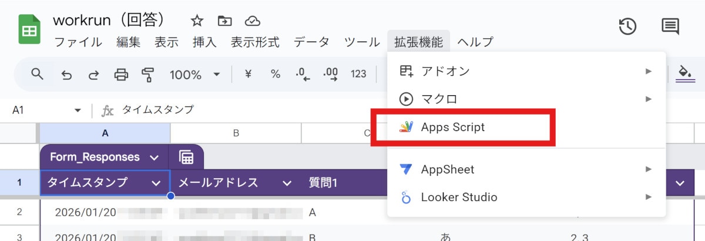This screenshot has width=705, height=241.
Task: Expand the Looker Studio submenu
Action: pos(649,197)
